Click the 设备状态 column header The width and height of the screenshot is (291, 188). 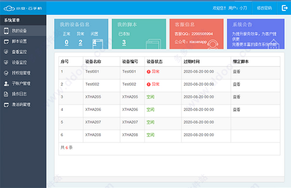coord(155,62)
